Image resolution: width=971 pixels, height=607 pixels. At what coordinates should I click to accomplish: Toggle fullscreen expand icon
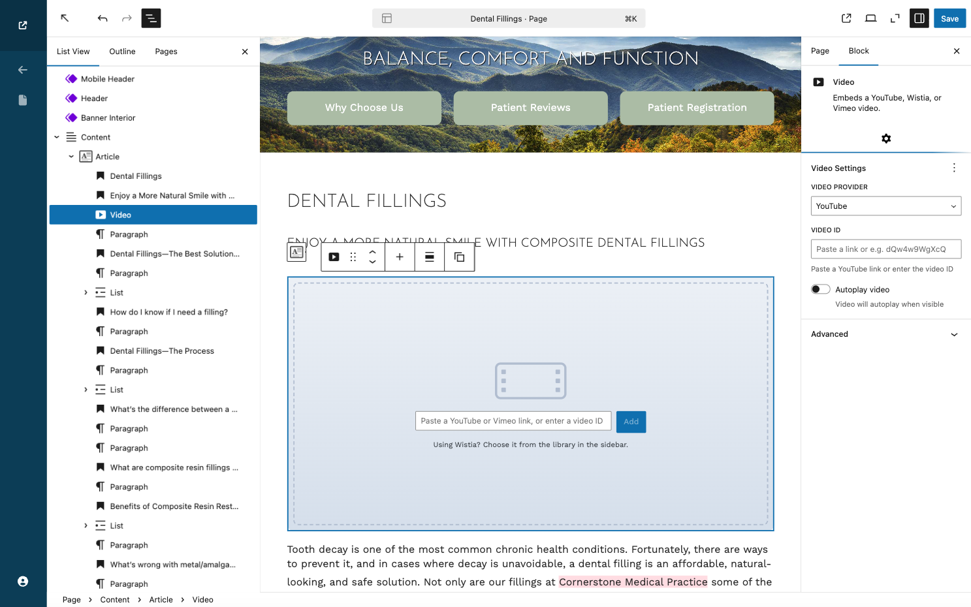[x=895, y=18]
